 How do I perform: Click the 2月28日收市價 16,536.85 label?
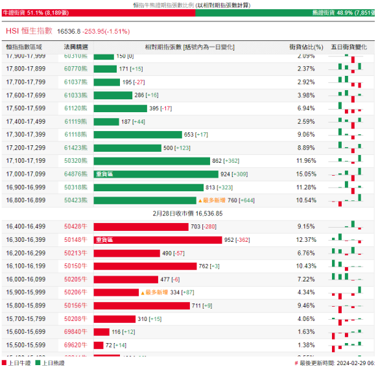(187, 213)
